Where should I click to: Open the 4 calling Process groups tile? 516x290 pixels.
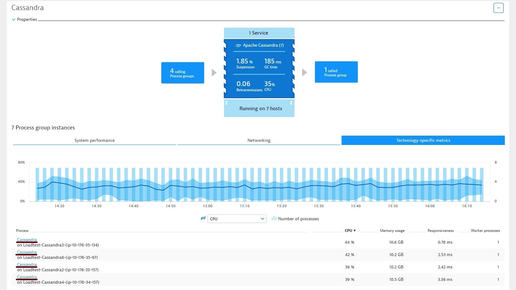[x=183, y=73]
